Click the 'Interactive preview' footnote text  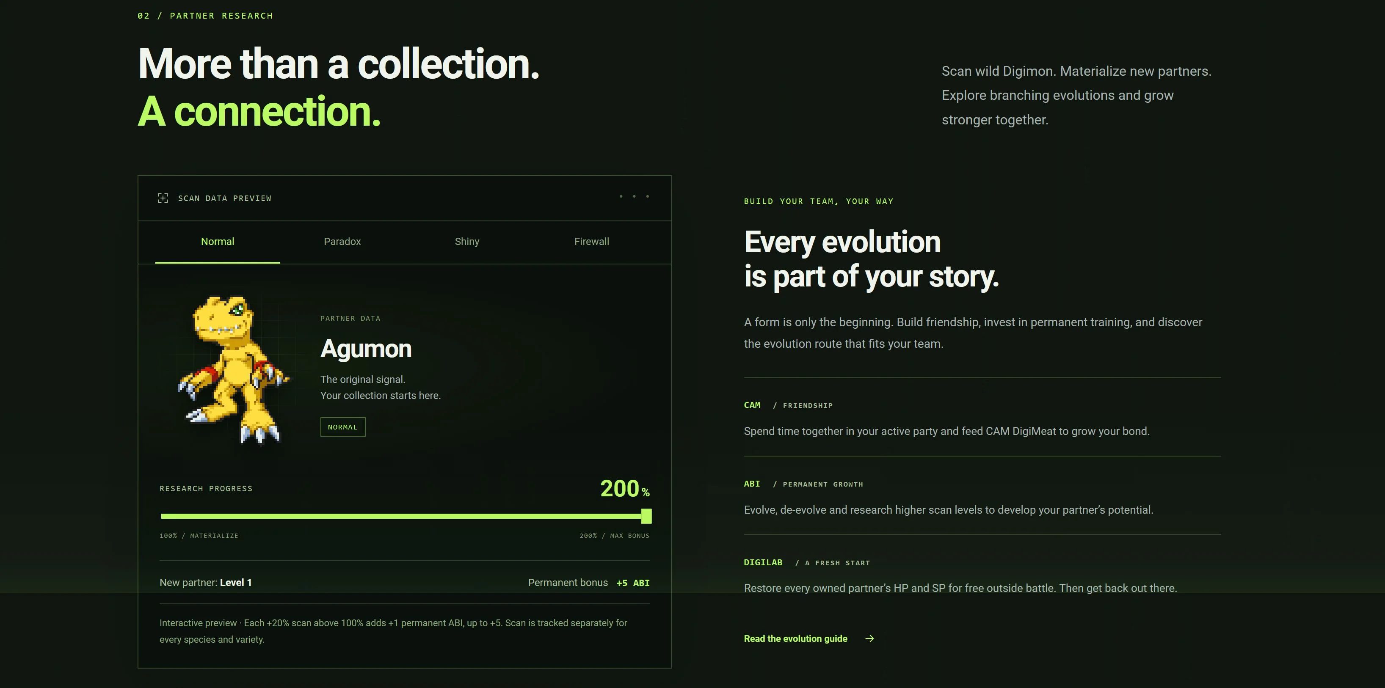click(394, 631)
